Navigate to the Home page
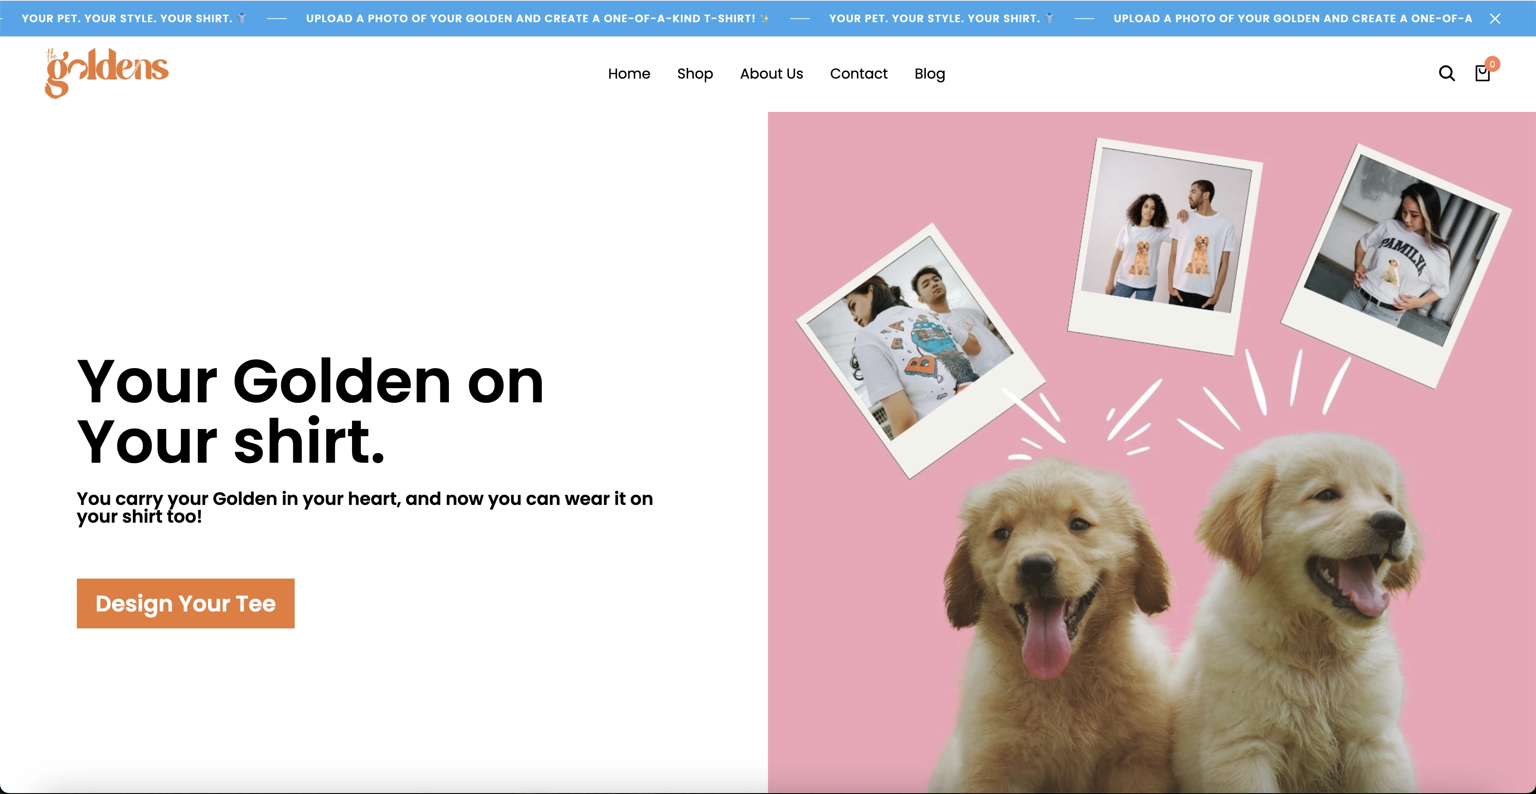 tap(628, 73)
